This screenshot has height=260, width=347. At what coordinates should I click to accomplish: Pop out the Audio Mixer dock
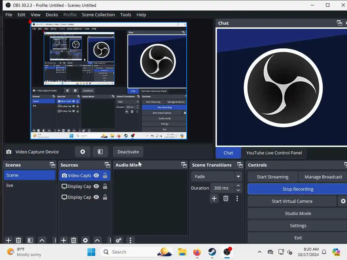click(x=184, y=165)
